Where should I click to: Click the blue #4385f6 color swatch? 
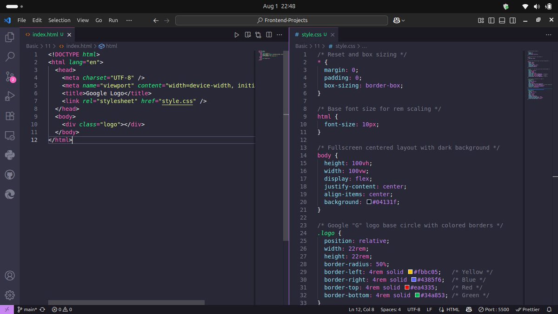(x=414, y=280)
